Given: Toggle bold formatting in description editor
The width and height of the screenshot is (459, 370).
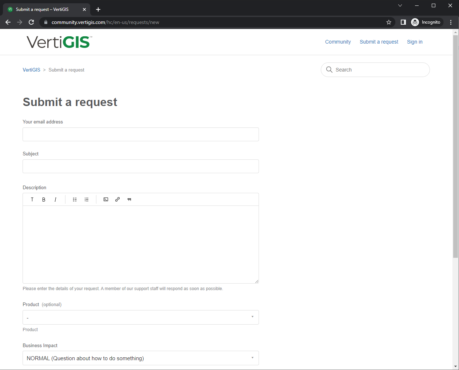Looking at the screenshot, I should [x=44, y=199].
